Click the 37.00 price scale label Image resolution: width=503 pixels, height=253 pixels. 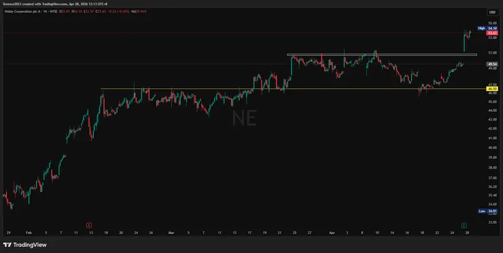click(492, 178)
